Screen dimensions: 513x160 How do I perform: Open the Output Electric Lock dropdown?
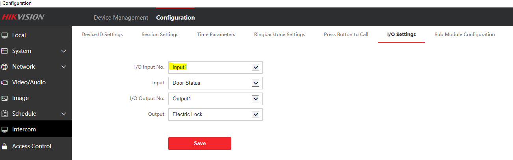(x=255, y=115)
